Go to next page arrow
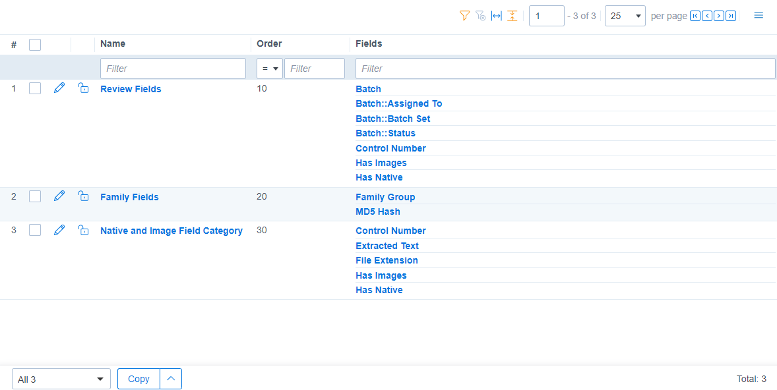This screenshot has width=777, height=390. click(x=719, y=16)
